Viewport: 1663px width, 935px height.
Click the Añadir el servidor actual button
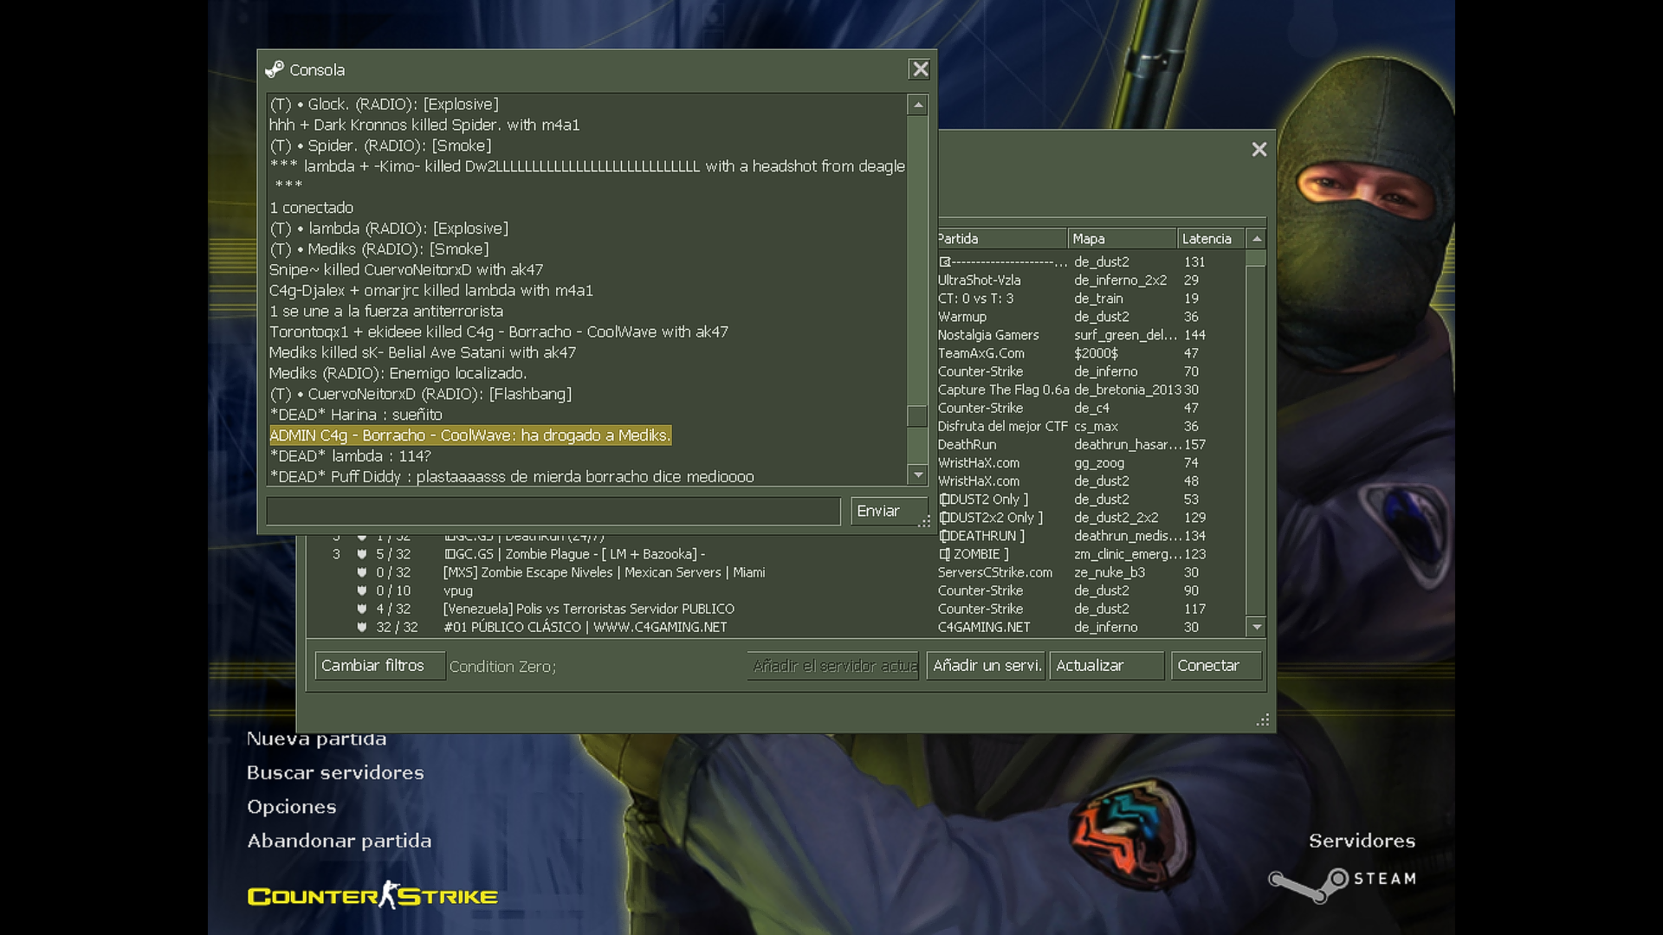click(x=833, y=666)
